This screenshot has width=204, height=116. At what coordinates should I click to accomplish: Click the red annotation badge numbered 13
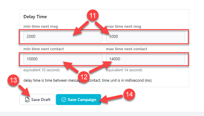coord(13,80)
